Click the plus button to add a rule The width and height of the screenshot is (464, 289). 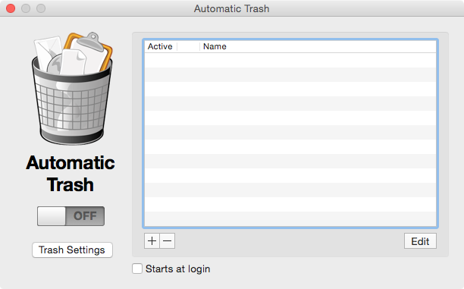pos(152,241)
